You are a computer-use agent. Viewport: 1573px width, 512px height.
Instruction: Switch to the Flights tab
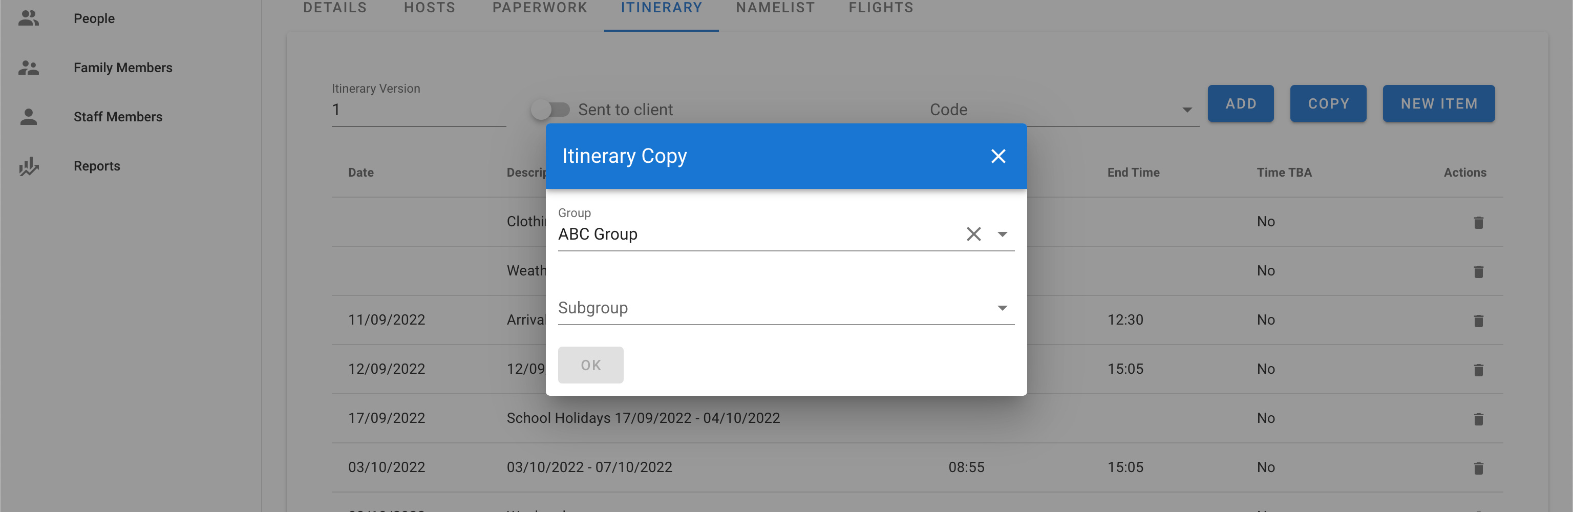[x=881, y=8]
